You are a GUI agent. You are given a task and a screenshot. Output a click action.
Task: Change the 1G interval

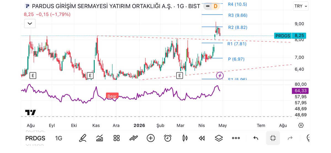[x=58, y=138]
